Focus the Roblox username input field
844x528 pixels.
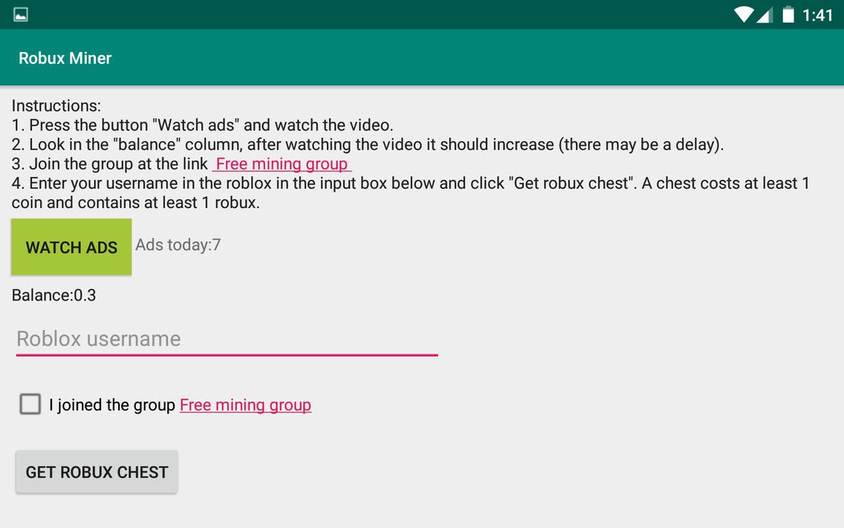(227, 339)
